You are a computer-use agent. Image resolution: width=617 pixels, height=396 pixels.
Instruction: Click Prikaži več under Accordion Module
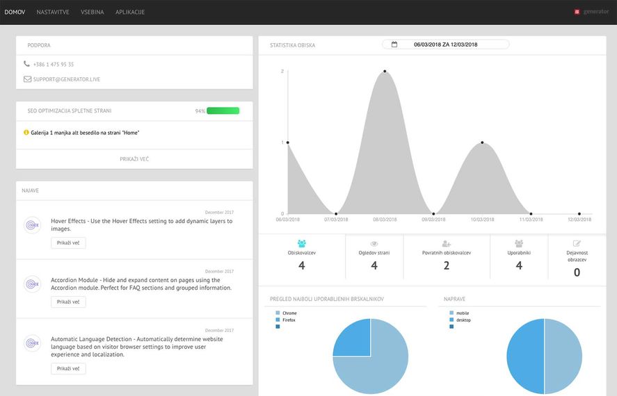[x=68, y=302]
